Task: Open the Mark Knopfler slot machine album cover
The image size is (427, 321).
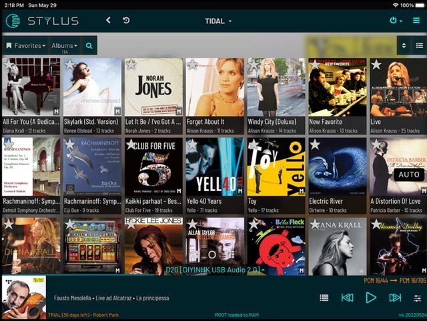Action: [92, 246]
